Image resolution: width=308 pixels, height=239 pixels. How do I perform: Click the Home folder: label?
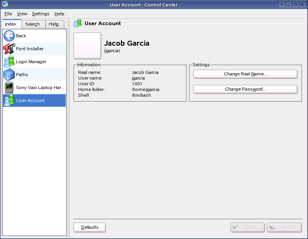pyautogui.click(x=91, y=89)
